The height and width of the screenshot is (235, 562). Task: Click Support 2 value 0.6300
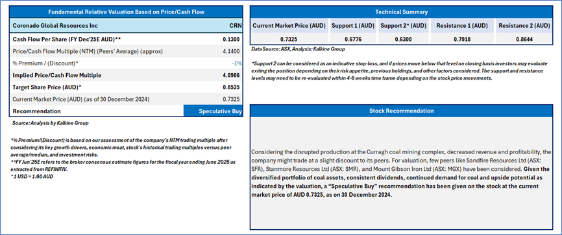click(403, 39)
